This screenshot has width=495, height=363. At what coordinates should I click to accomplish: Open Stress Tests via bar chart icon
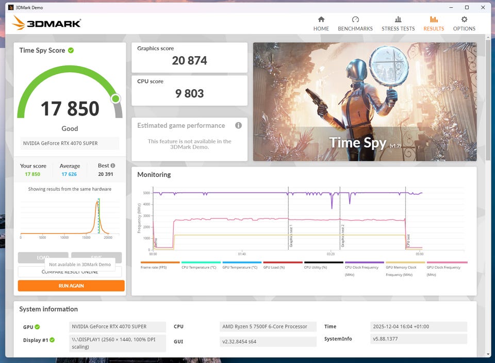click(x=398, y=20)
